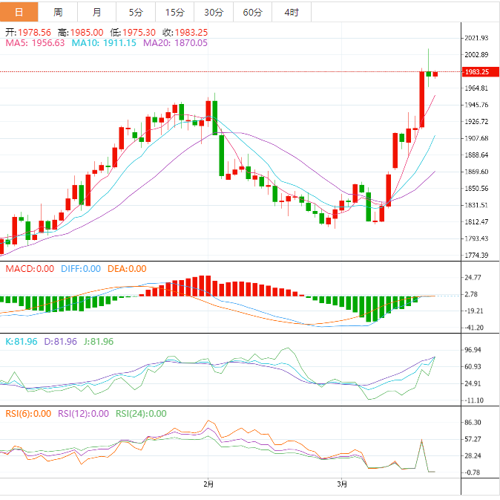Select the 15分 timeframe tab

[x=174, y=13]
